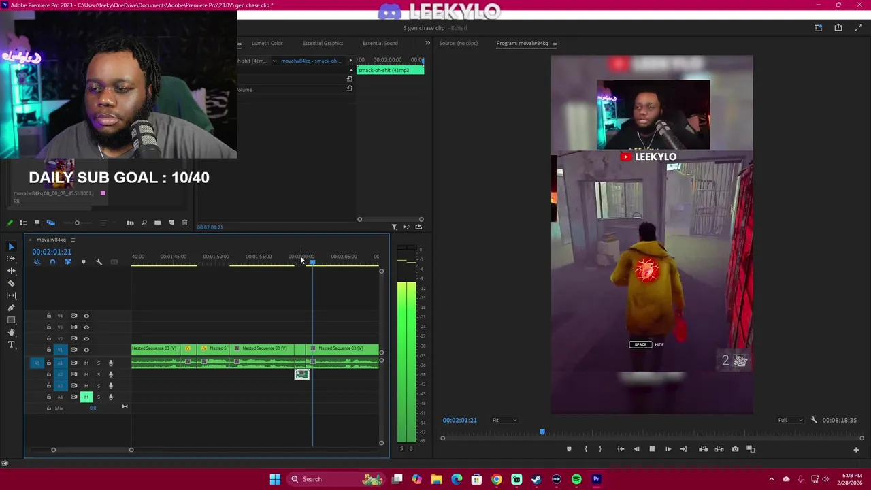Toggle lock on track V2

tap(48, 338)
